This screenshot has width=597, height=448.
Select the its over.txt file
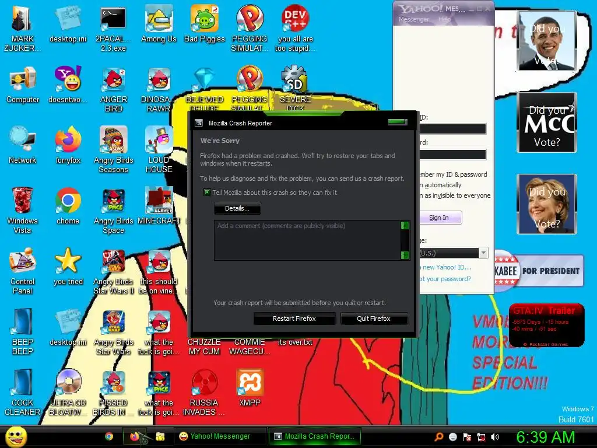tap(295, 342)
